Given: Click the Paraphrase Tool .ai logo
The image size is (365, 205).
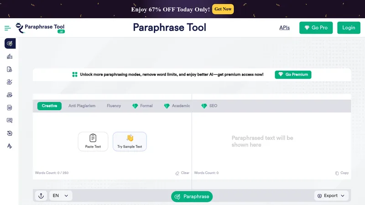Looking at the screenshot, I should (40, 28).
